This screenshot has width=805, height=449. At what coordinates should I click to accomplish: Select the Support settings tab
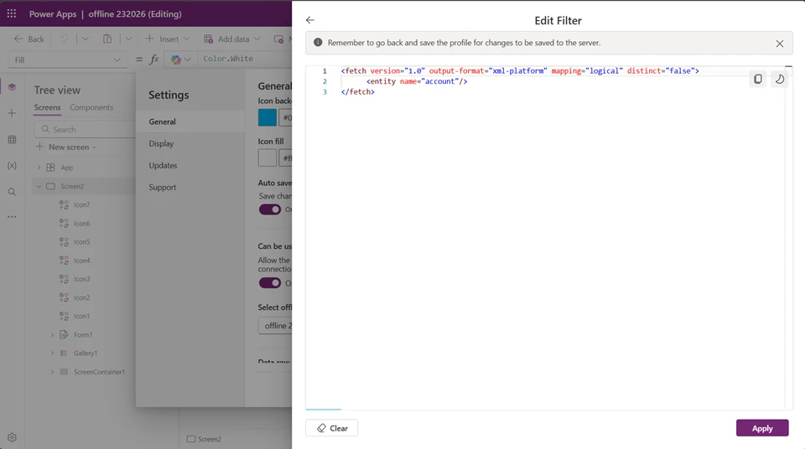click(190, 188)
